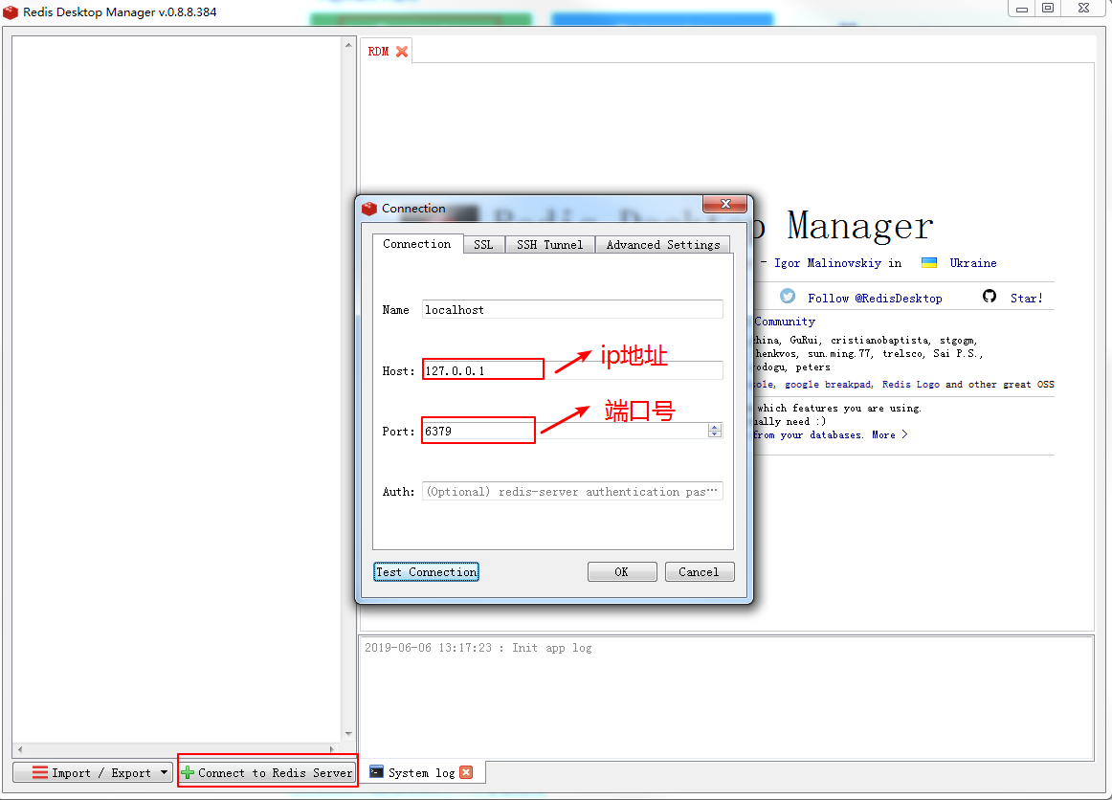Screen dimensions: 1112x800
Task: Open the Community link
Action: pyautogui.click(x=785, y=322)
